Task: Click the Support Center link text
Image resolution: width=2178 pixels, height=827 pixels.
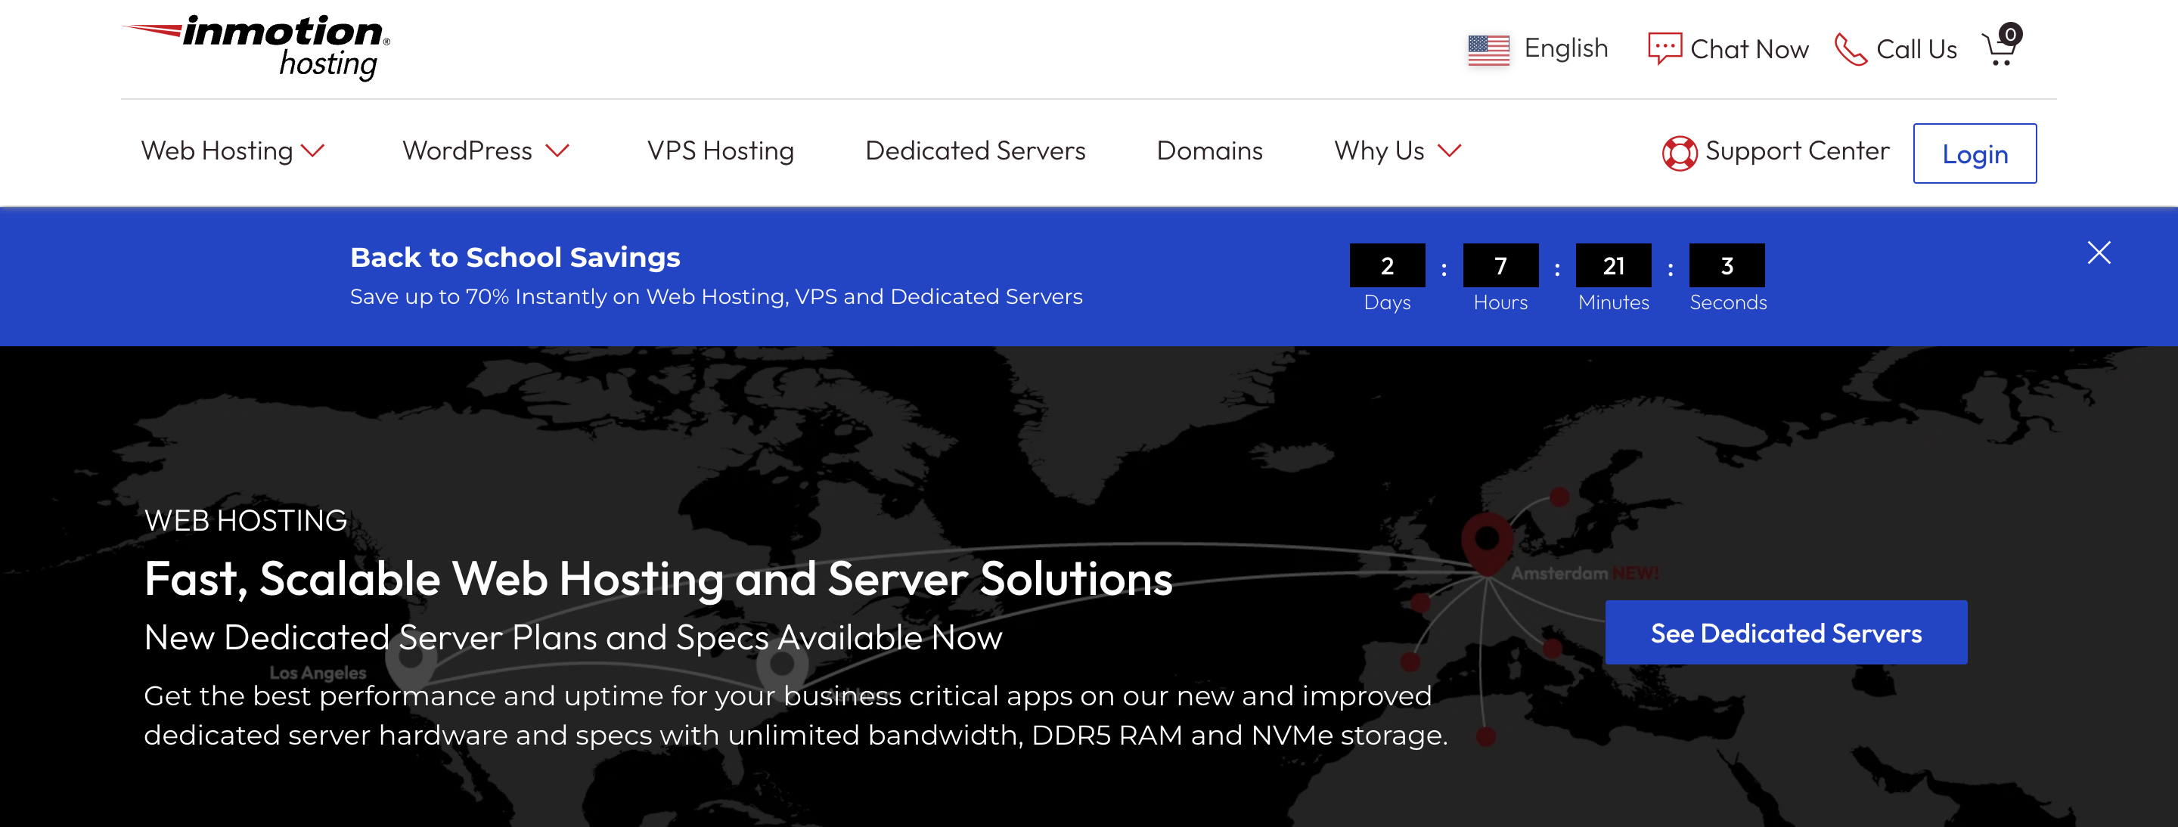Action: tap(1797, 151)
